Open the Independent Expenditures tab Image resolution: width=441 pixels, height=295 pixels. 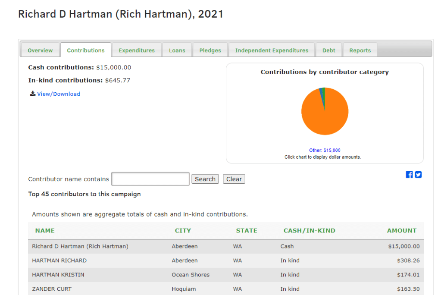272,50
